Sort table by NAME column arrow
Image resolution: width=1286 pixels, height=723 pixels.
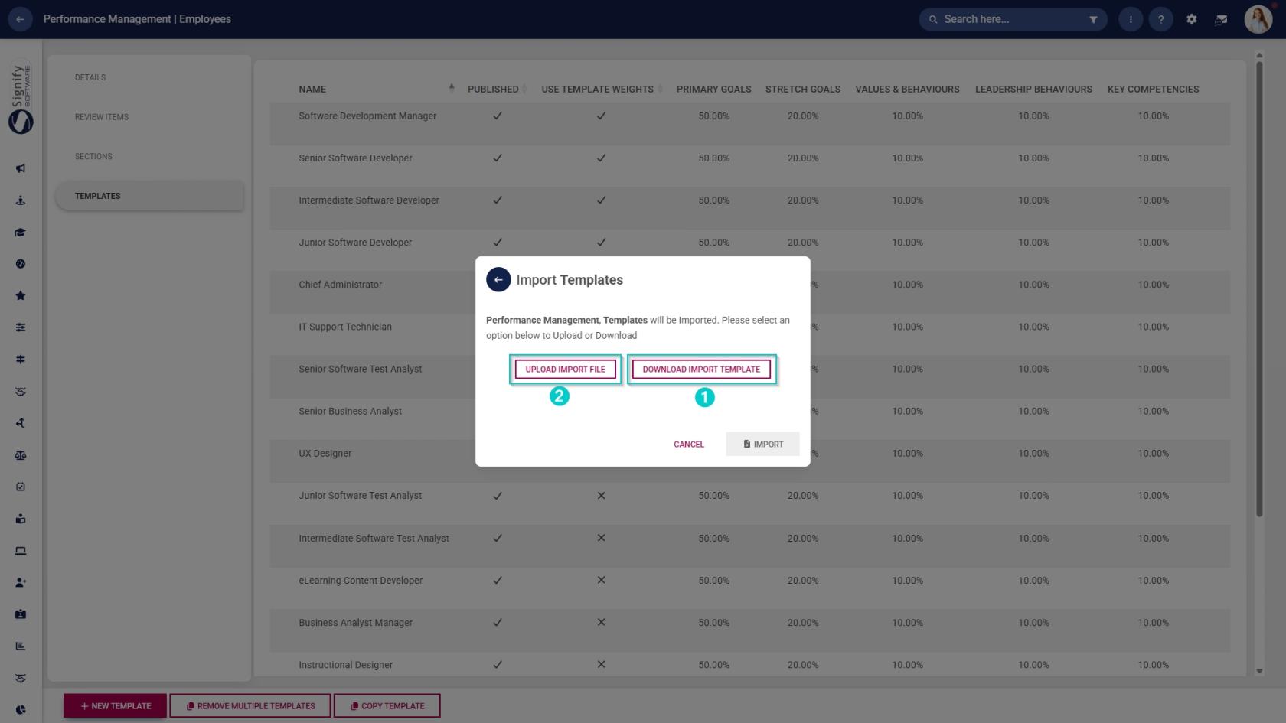pos(452,89)
